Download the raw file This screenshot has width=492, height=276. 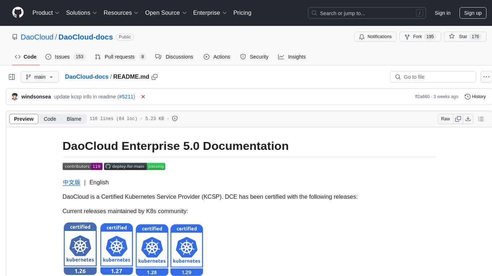click(468, 119)
